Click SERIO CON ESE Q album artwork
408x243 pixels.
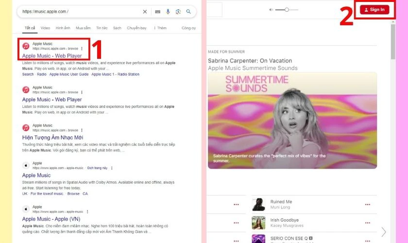258,239
